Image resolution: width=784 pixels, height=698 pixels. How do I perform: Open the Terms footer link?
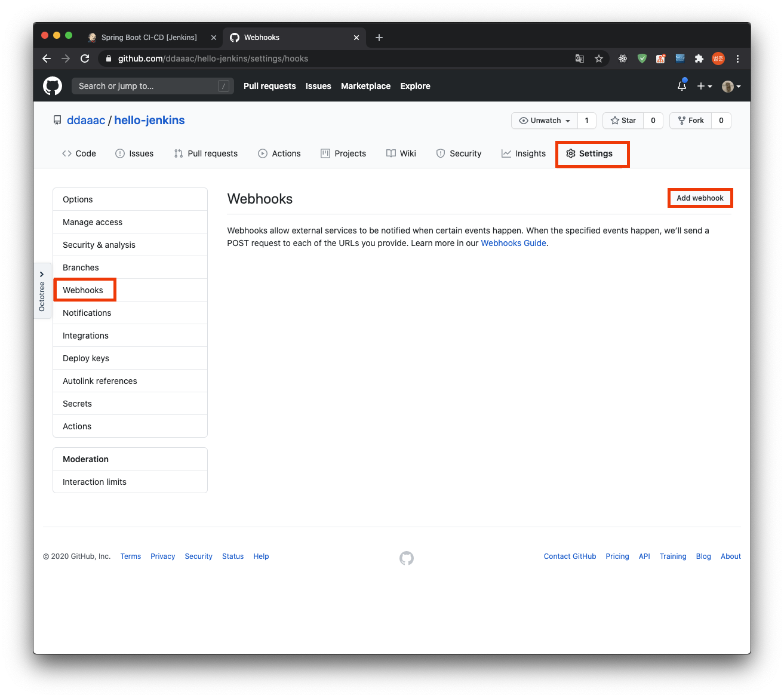[x=131, y=556]
